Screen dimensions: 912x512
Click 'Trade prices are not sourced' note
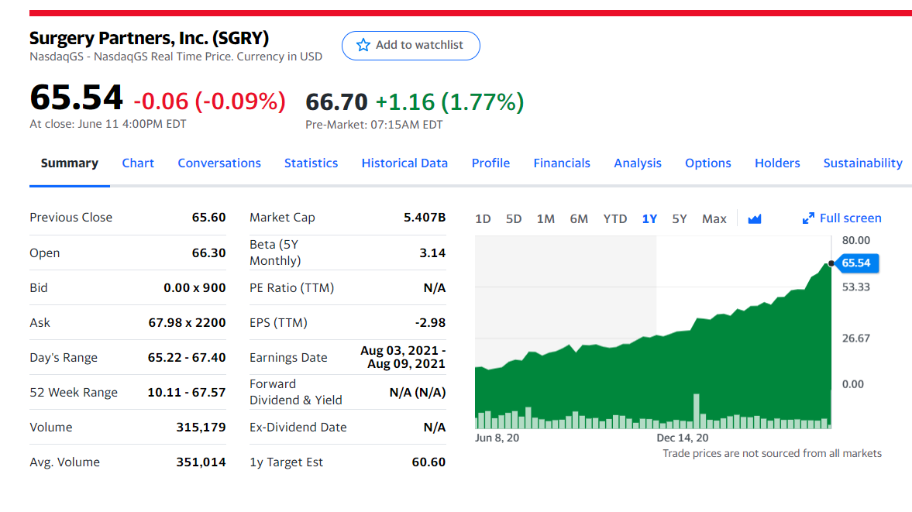point(772,453)
